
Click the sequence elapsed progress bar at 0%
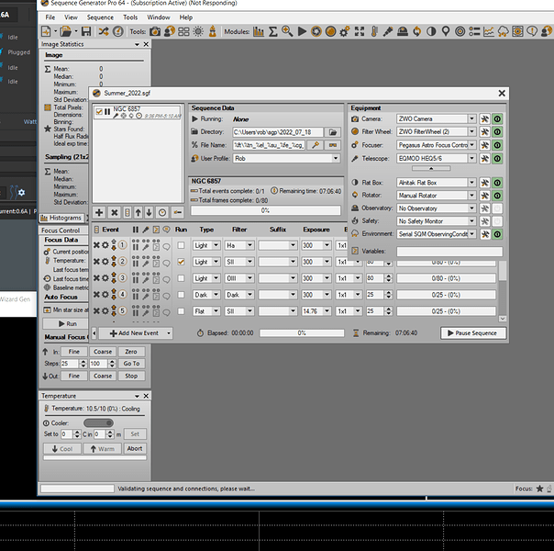point(302,333)
